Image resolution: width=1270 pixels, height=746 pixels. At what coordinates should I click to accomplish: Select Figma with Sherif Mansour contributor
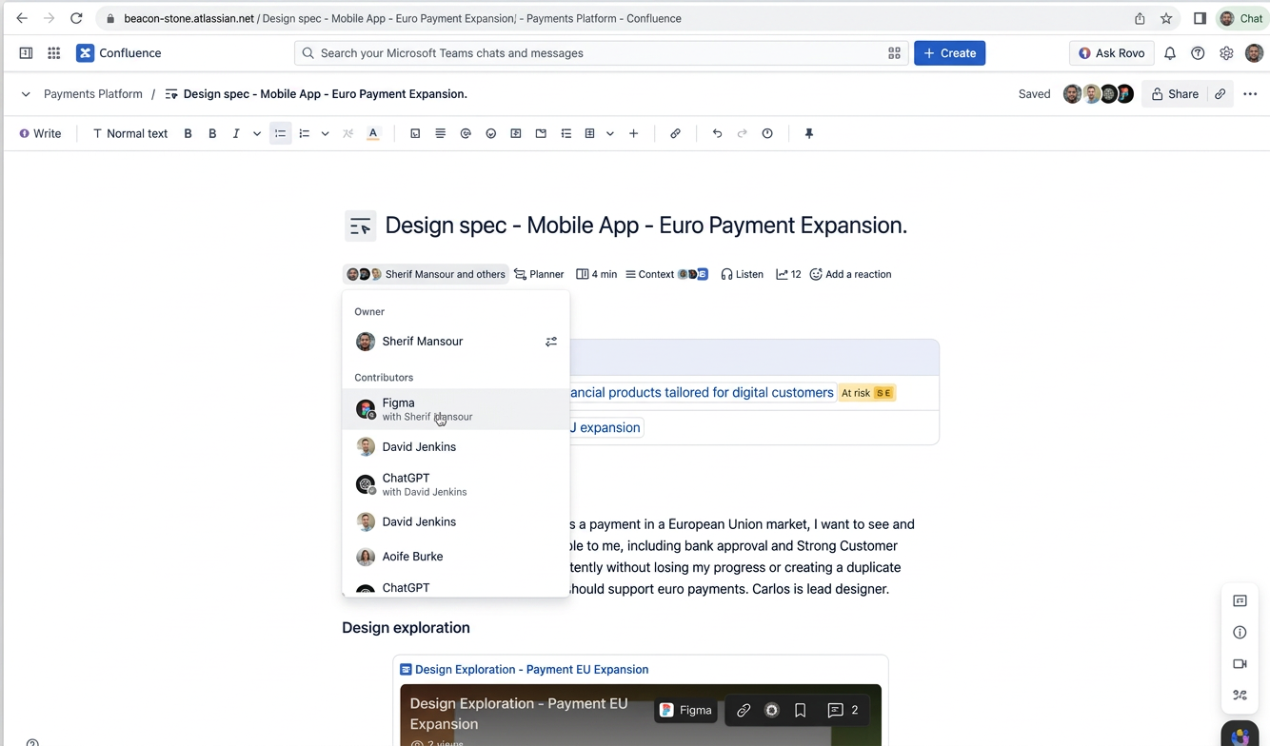click(x=456, y=409)
